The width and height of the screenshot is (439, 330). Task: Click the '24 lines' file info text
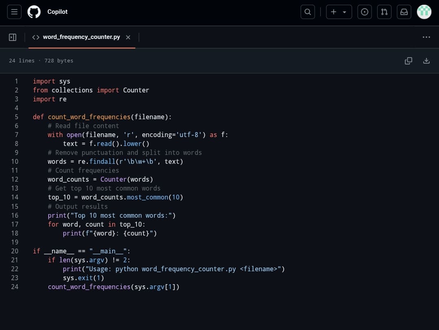coord(22,60)
